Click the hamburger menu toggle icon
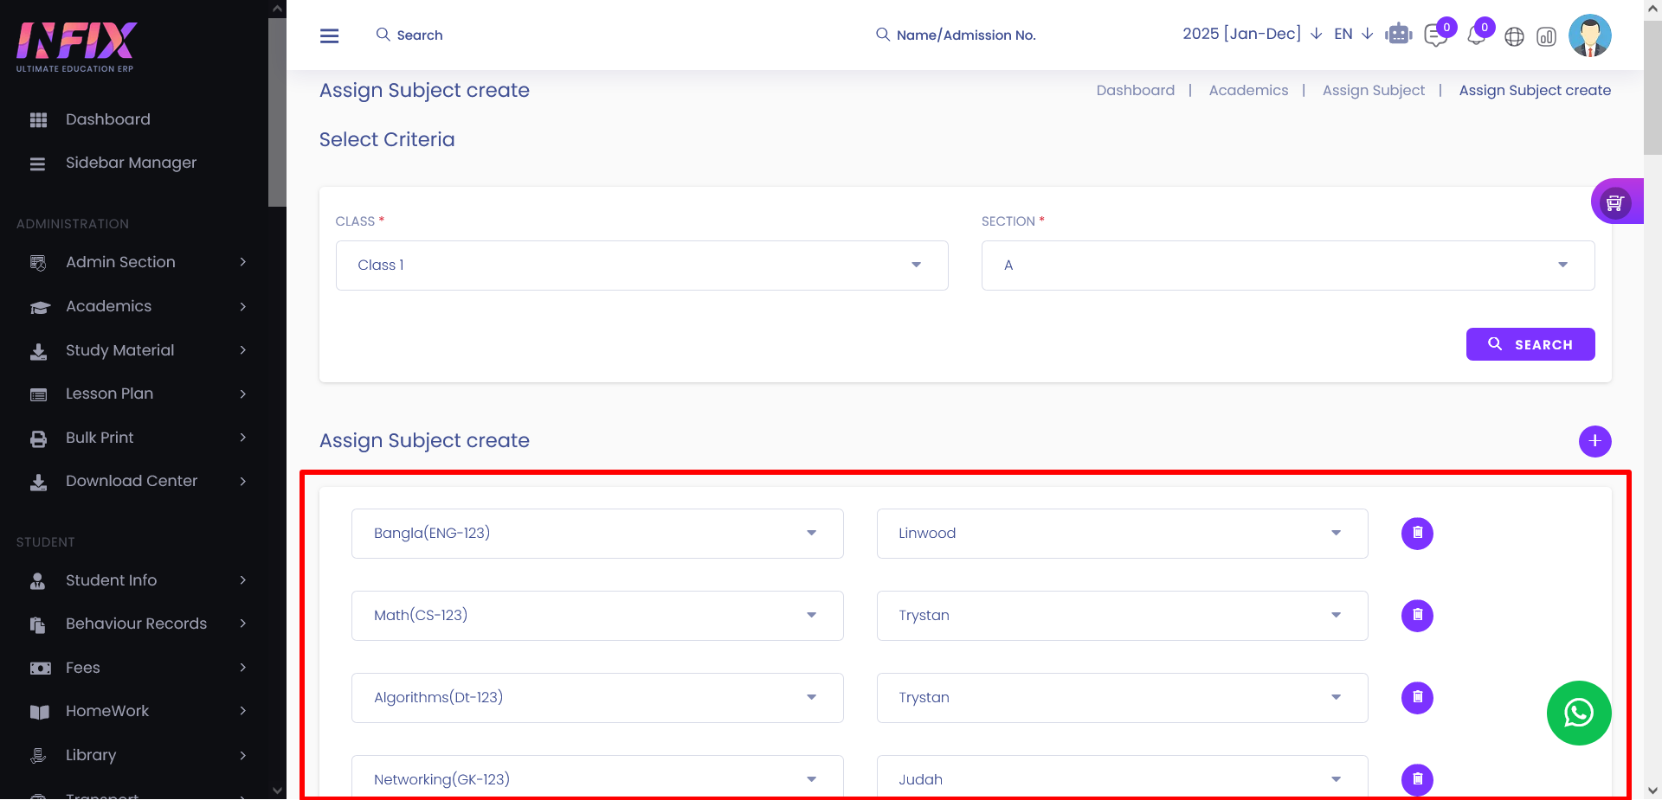The image size is (1662, 800). point(329,35)
